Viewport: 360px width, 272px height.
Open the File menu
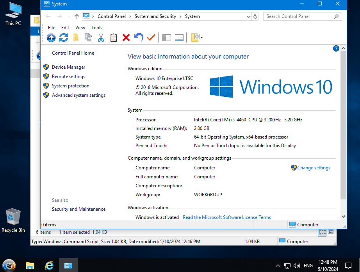pos(52,28)
